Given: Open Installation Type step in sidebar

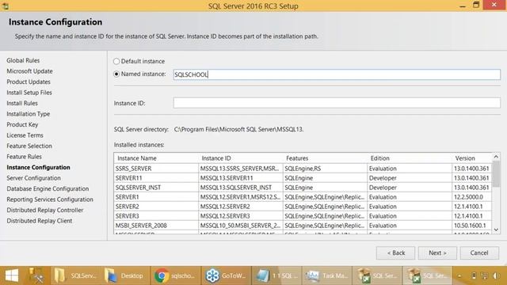Looking at the screenshot, I should coord(29,114).
